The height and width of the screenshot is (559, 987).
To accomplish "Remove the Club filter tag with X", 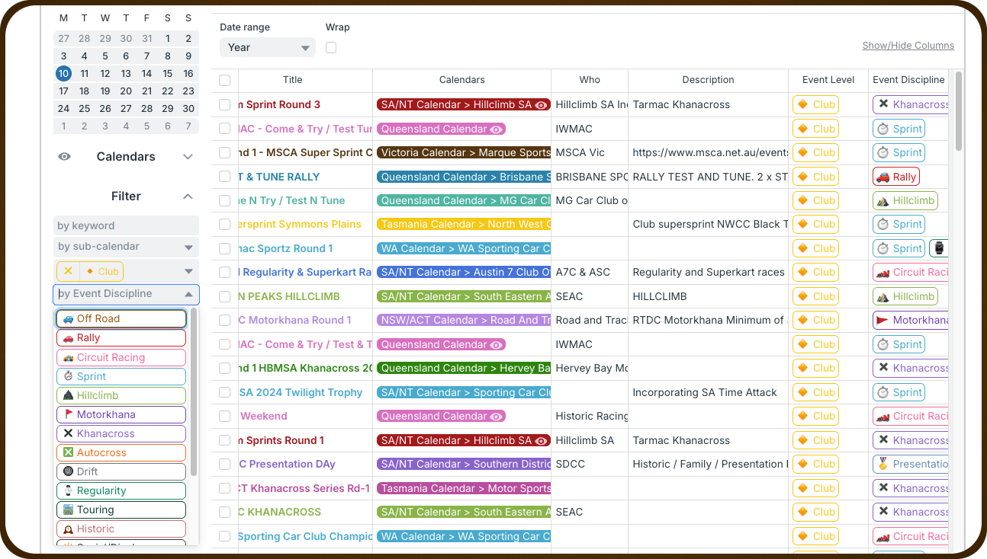I will point(68,271).
